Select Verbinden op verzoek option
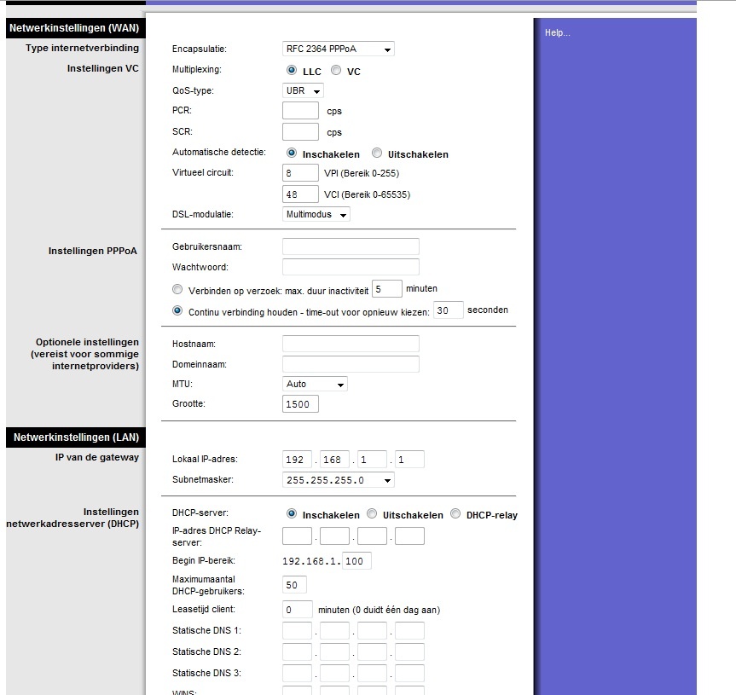 click(x=177, y=290)
